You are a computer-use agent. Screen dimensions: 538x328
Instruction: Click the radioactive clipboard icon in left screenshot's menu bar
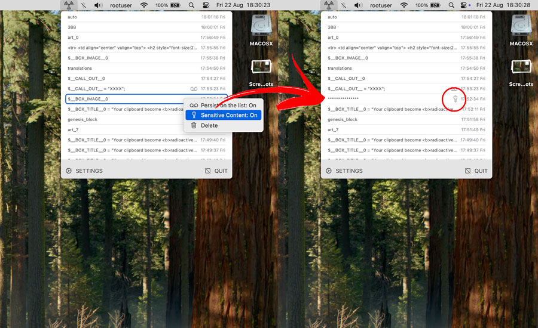pos(69,5)
